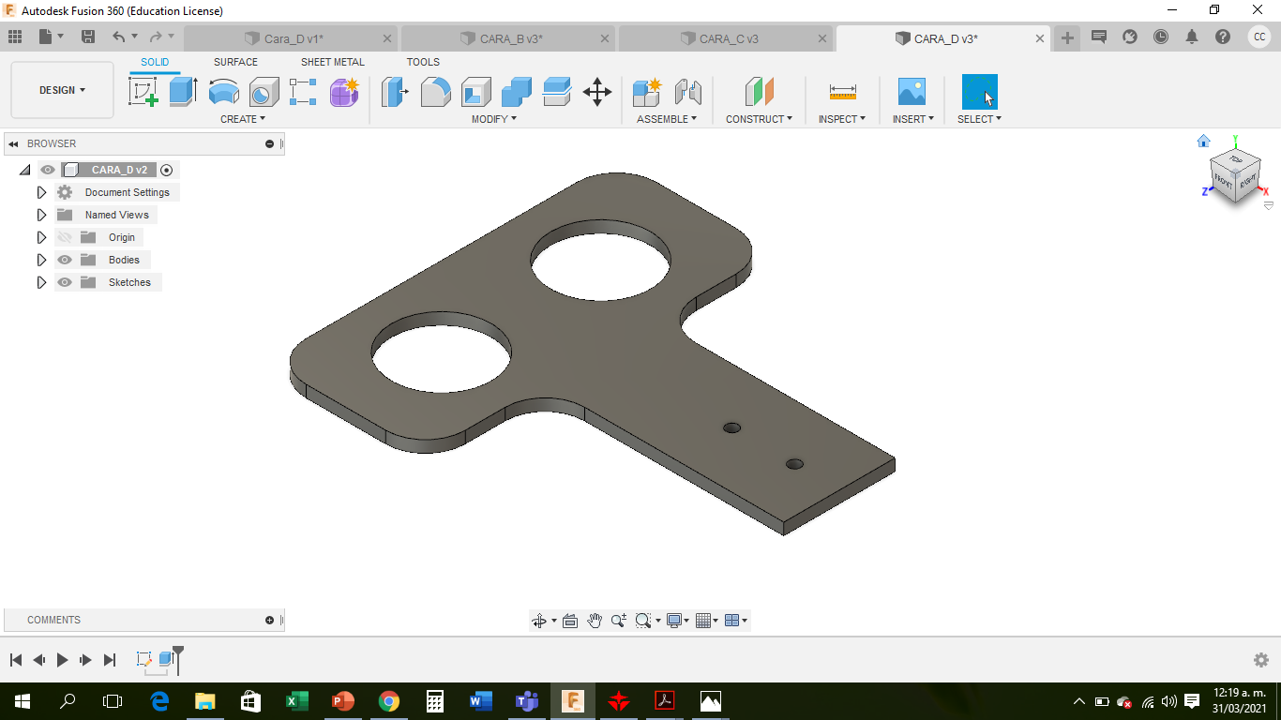This screenshot has width=1281, height=720.
Task: Close the CARA_C v3 document tab
Action: pyautogui.click(x=822, y=38)
